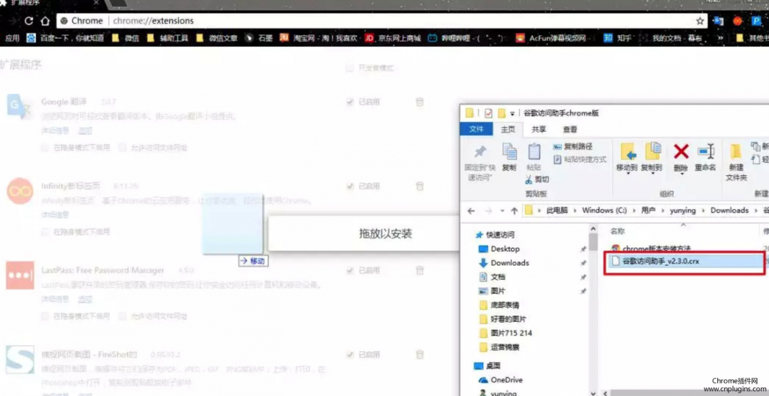Bookmark this page with the star icon

(x=700, y=21)
